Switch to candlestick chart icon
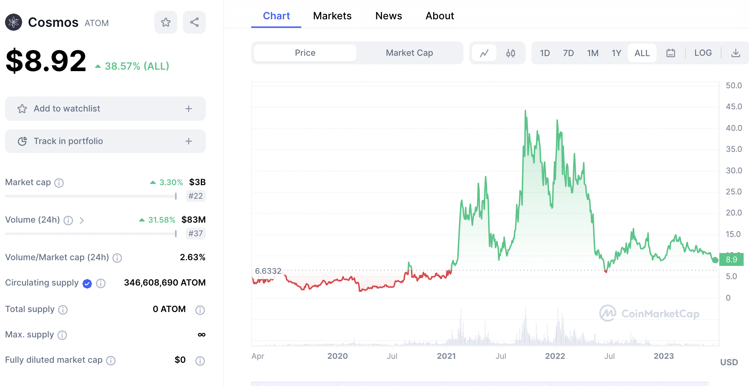This screenshot has height=386, width=749. 511,53
